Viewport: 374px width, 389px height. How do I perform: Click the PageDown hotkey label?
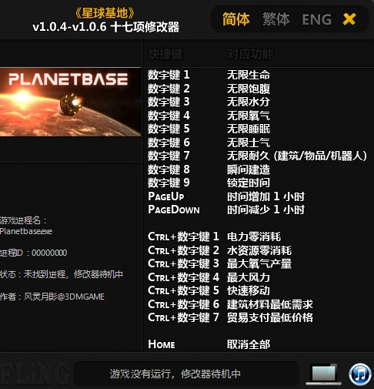pyautogui.click(x=174, y=210)
